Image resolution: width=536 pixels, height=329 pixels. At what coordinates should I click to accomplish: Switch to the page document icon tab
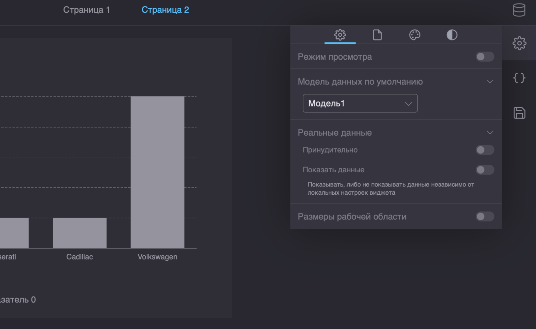[377, 35]
